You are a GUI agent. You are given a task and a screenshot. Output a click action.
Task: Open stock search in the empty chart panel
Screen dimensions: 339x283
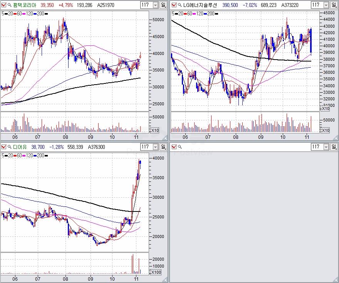pyautogui.click(x=179, y=147)
